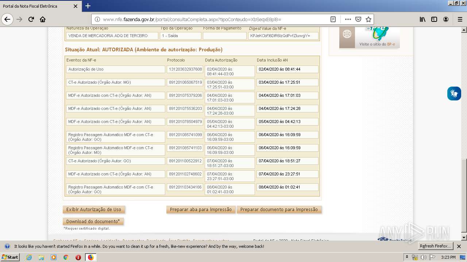Close the Portal da Nota Fiscal tab
Viewport: 467px width, 262px height.
click(76, 6)
